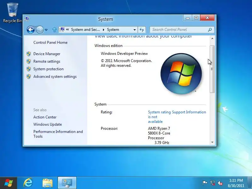Click the Forward navigation arrow
The width and height of the screenshot is (252, 189).
[x=40, y=30]
